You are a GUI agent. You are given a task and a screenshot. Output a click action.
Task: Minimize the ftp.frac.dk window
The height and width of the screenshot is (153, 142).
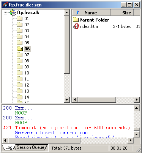(x=123, y=5)
